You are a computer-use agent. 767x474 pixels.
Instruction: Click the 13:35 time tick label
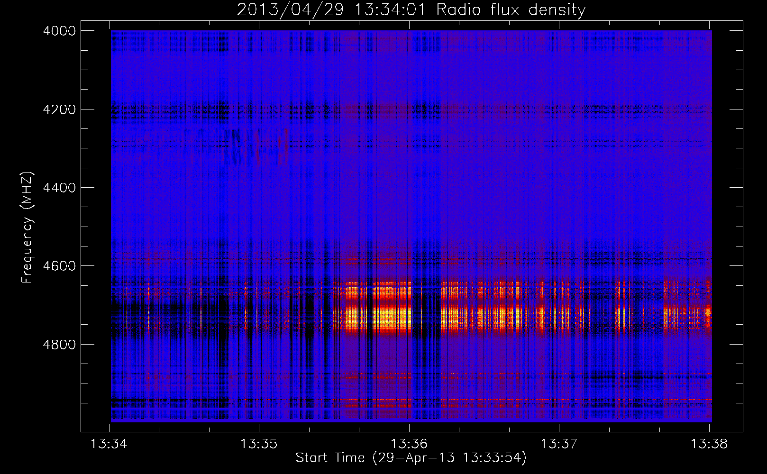click(x=259, y=444)
